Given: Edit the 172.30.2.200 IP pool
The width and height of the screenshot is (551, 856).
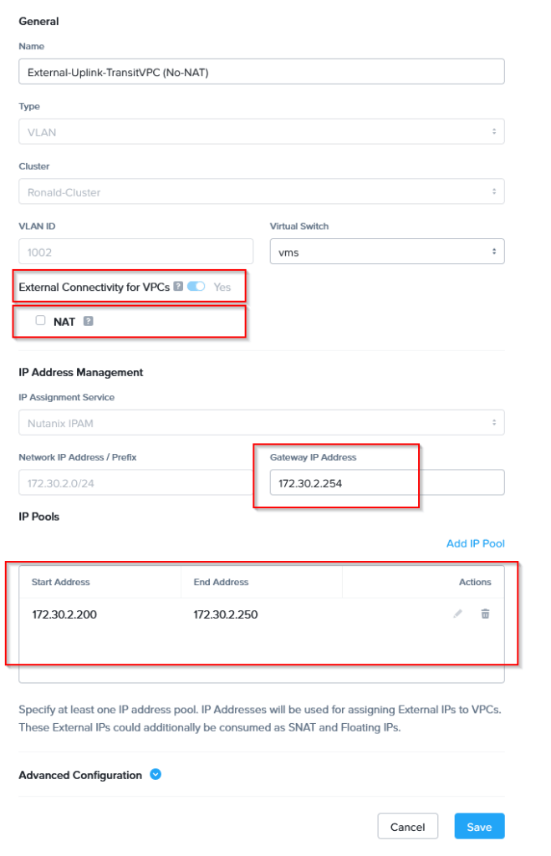Looking at the screenshot, I should click(457, 614).
